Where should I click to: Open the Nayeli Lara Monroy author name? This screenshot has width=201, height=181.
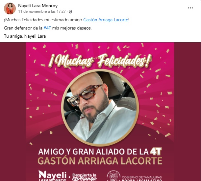point(38,6)
